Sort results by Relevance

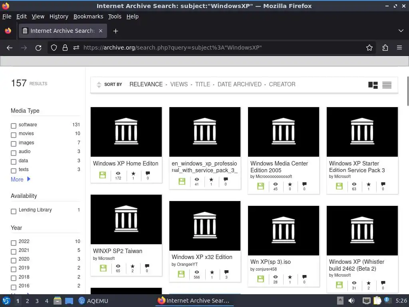146,84
